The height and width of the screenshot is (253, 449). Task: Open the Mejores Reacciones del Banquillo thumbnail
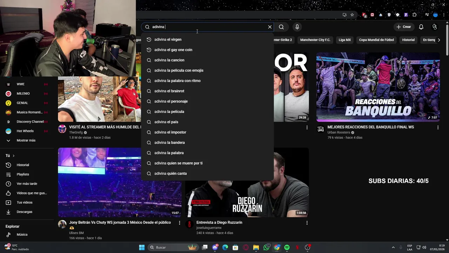tap(378, 87)
